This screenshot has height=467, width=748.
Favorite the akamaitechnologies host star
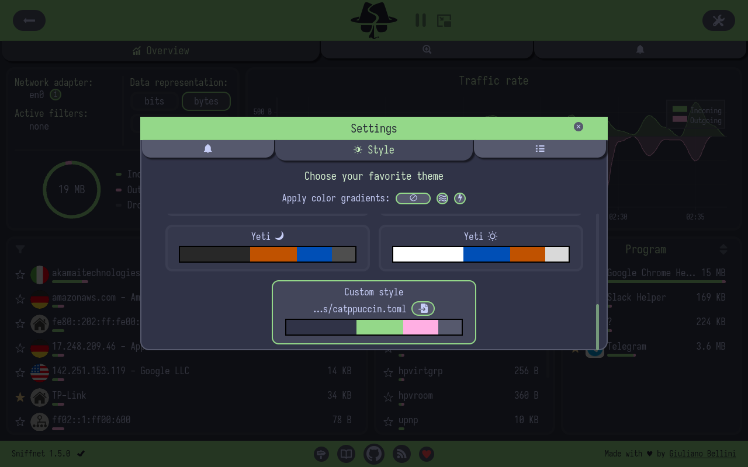20,274
